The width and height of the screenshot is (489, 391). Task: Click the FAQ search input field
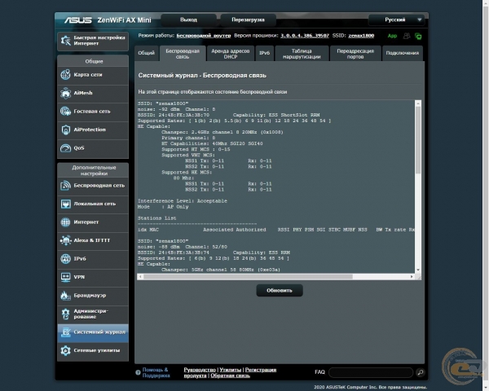tap(371, 372)
